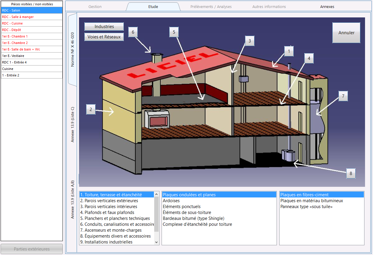Select 7. Ascenseurs et monte-charges
This screenshot has width=373, height=255.
pos(117,230)
